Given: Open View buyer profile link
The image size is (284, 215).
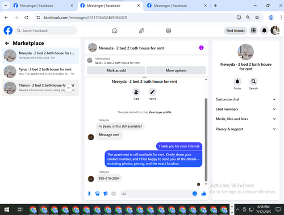Looking at the screenshot, I should (x=160, y=112).
